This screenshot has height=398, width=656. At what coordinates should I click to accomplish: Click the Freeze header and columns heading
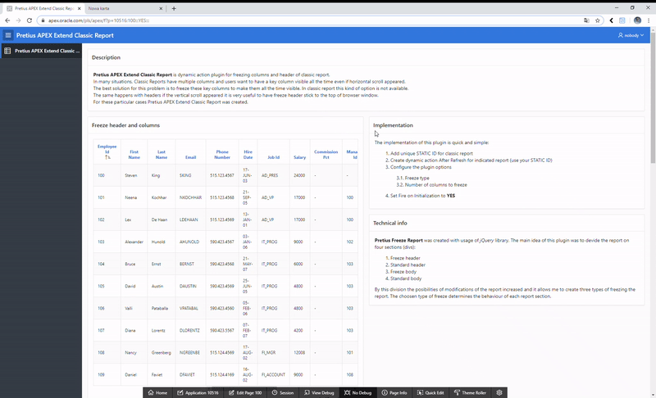(x=125, y=125)
